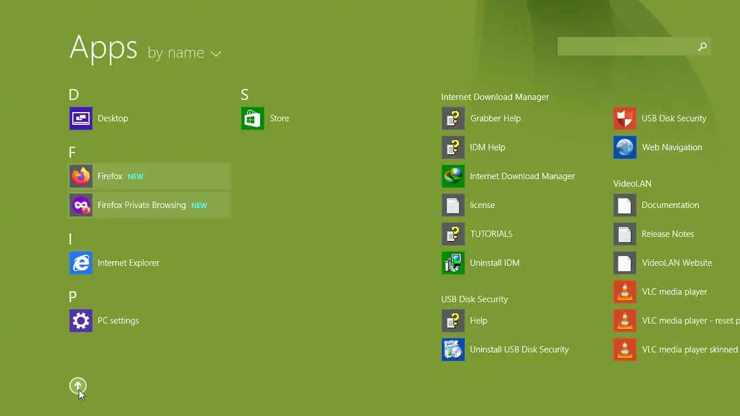
Task: Click the up arrow to return to Start
Action: (x=78, y=386)
